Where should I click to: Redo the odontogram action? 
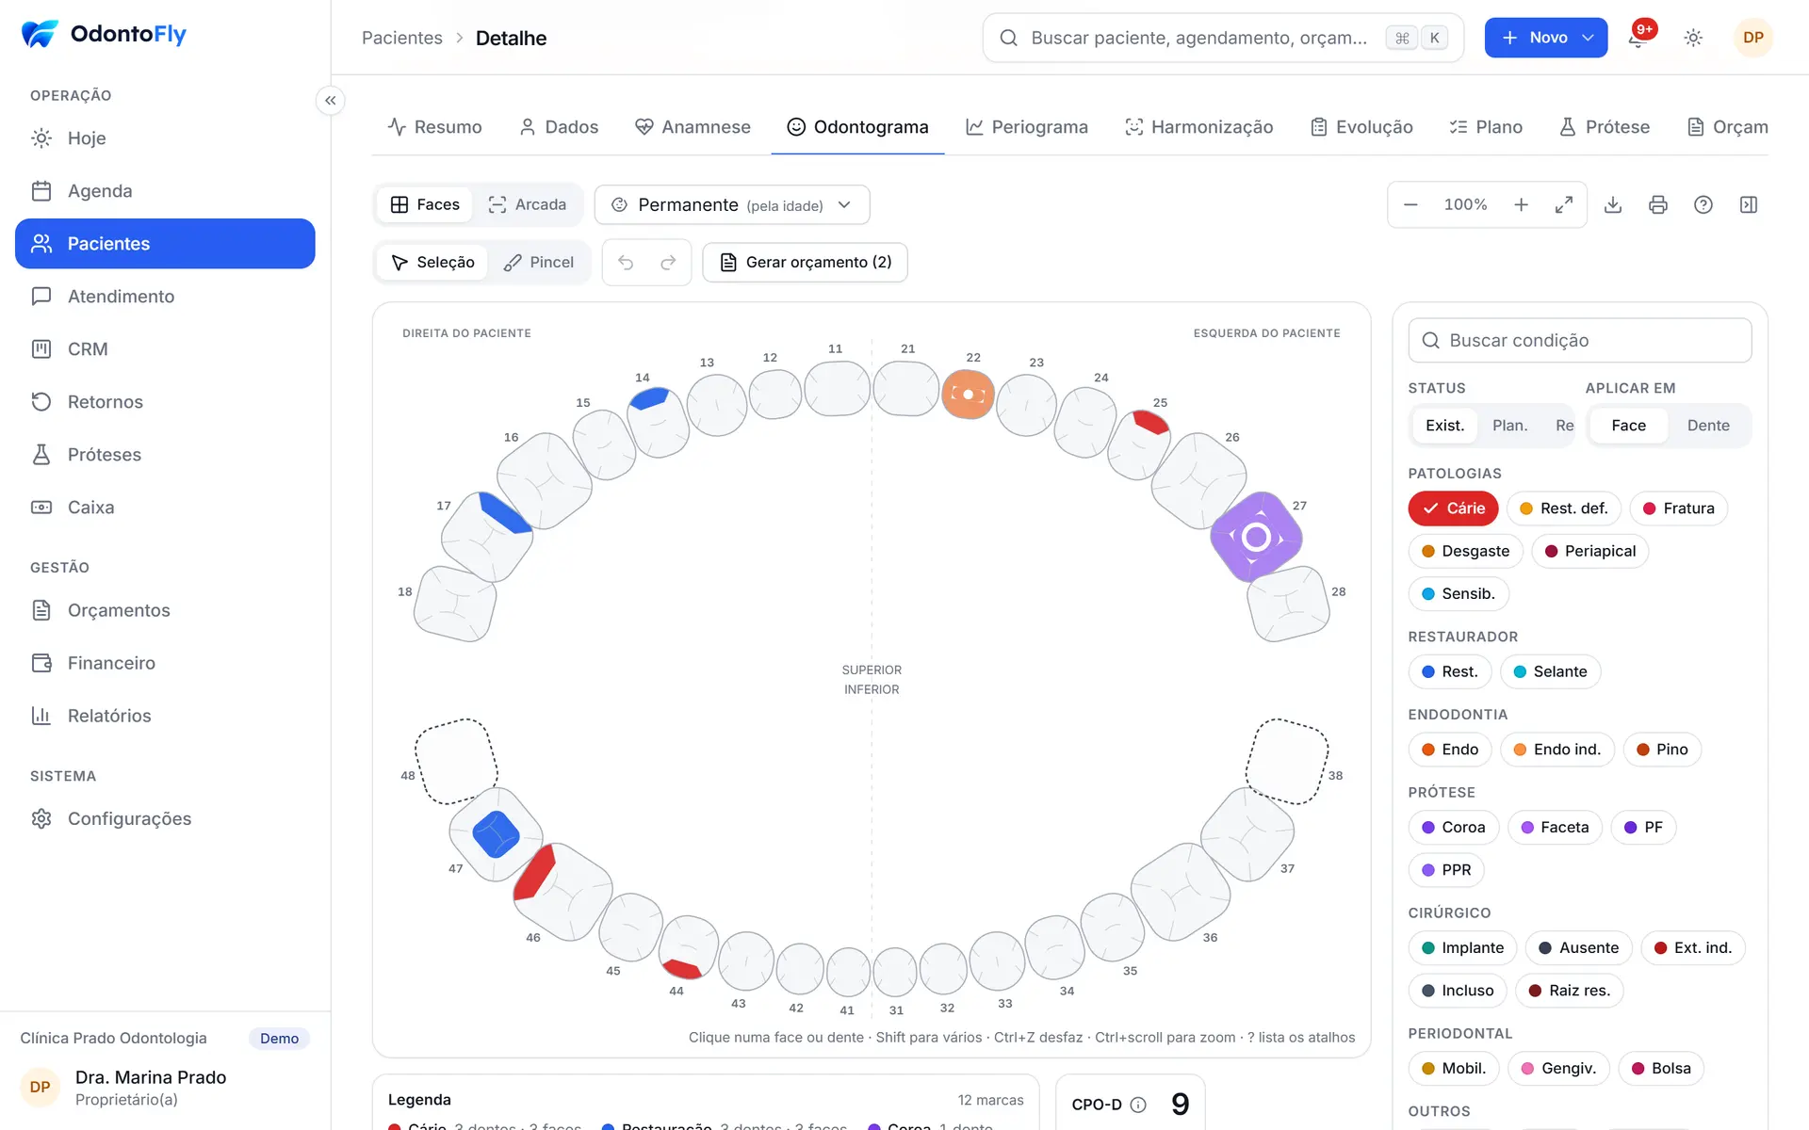pyautogui.click(x=668, y=262)
